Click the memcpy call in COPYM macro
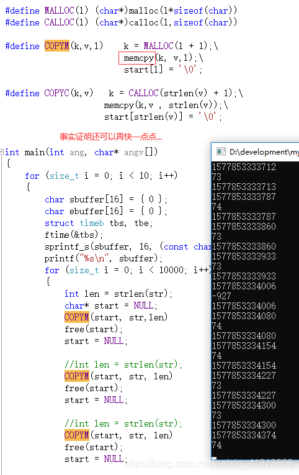This screenshot has height=475, width=299. click(x=138, y=58)
